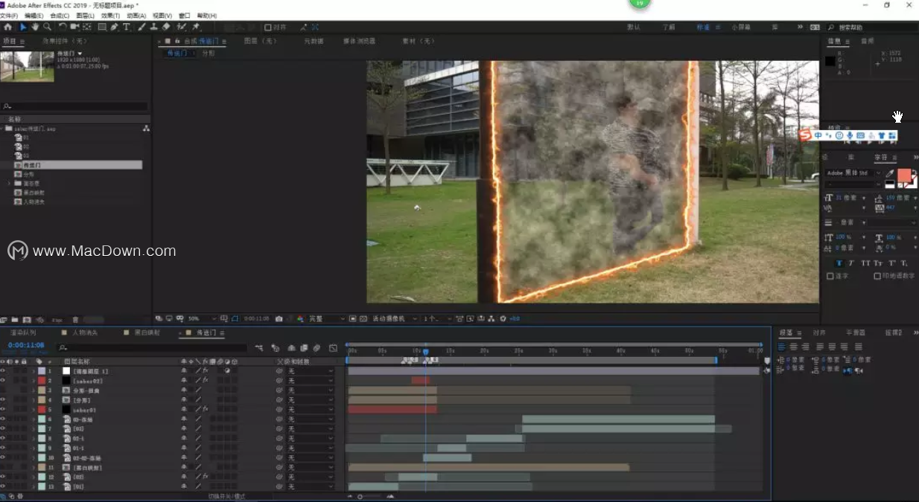Select the Pen tool
The image size is (919, 502).
click(114, 28)
